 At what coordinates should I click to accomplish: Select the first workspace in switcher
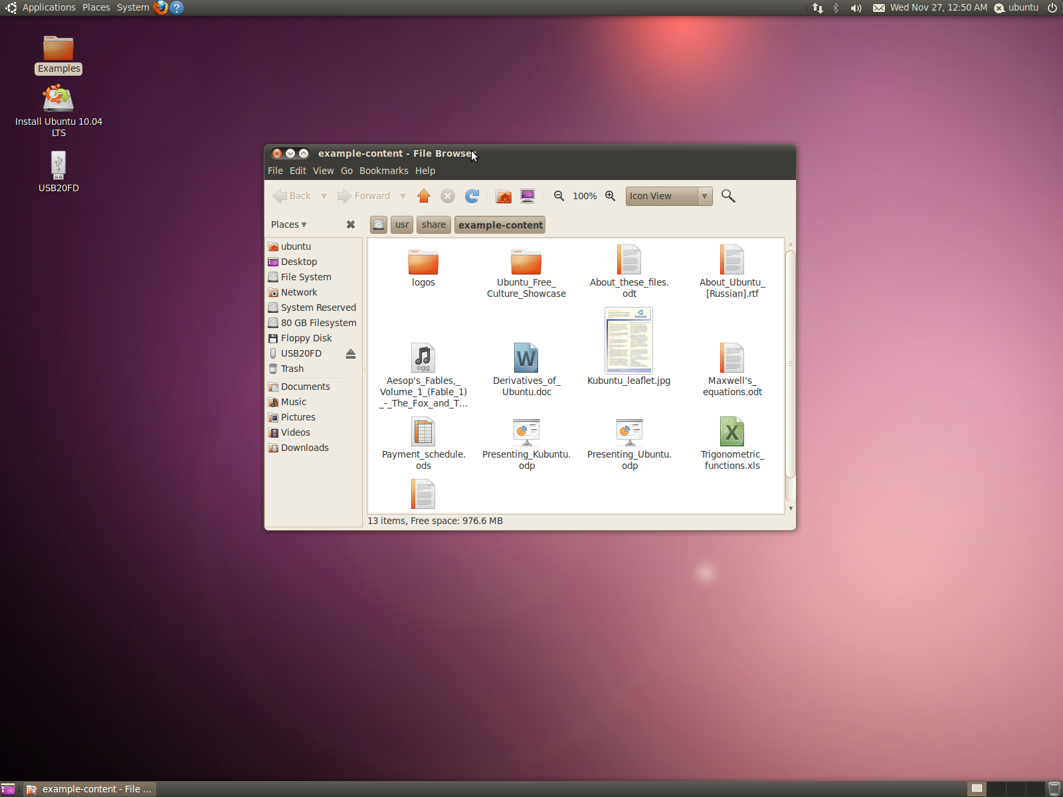point(977,789)
